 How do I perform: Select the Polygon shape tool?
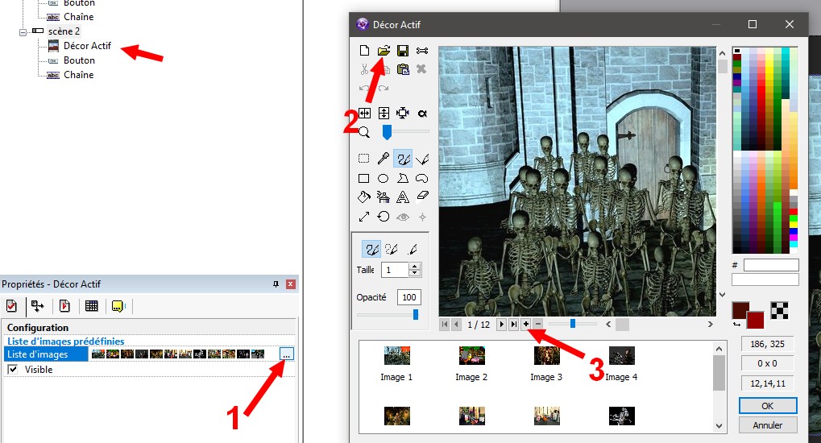[x=403, y=178]
